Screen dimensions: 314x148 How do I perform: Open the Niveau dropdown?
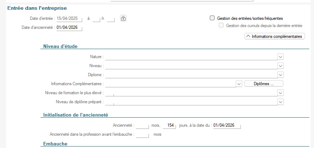pyautogui.click(x=280, y=66)
